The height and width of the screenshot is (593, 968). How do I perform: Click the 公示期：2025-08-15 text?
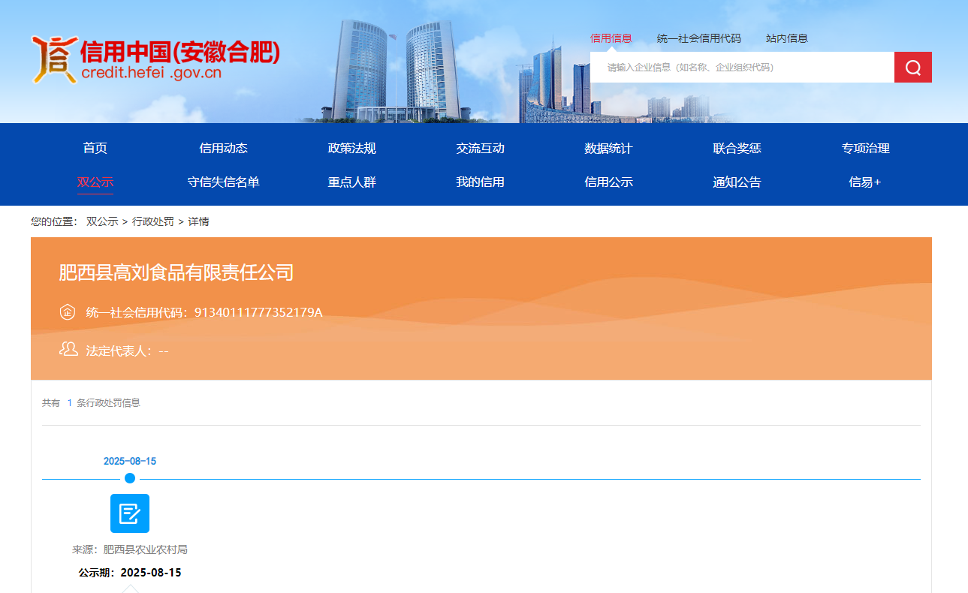click(130, 573)
